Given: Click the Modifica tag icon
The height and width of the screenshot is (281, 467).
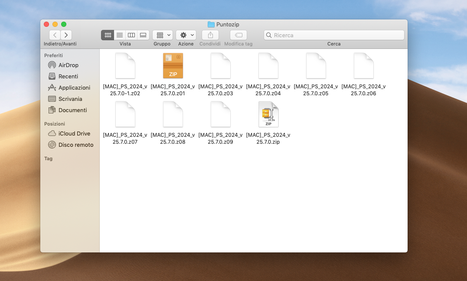Looking at the screenshot, I should coord(238,35).
